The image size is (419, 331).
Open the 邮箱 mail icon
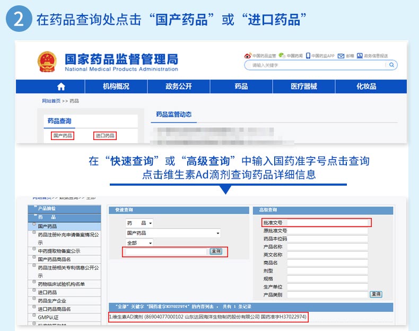342,55
